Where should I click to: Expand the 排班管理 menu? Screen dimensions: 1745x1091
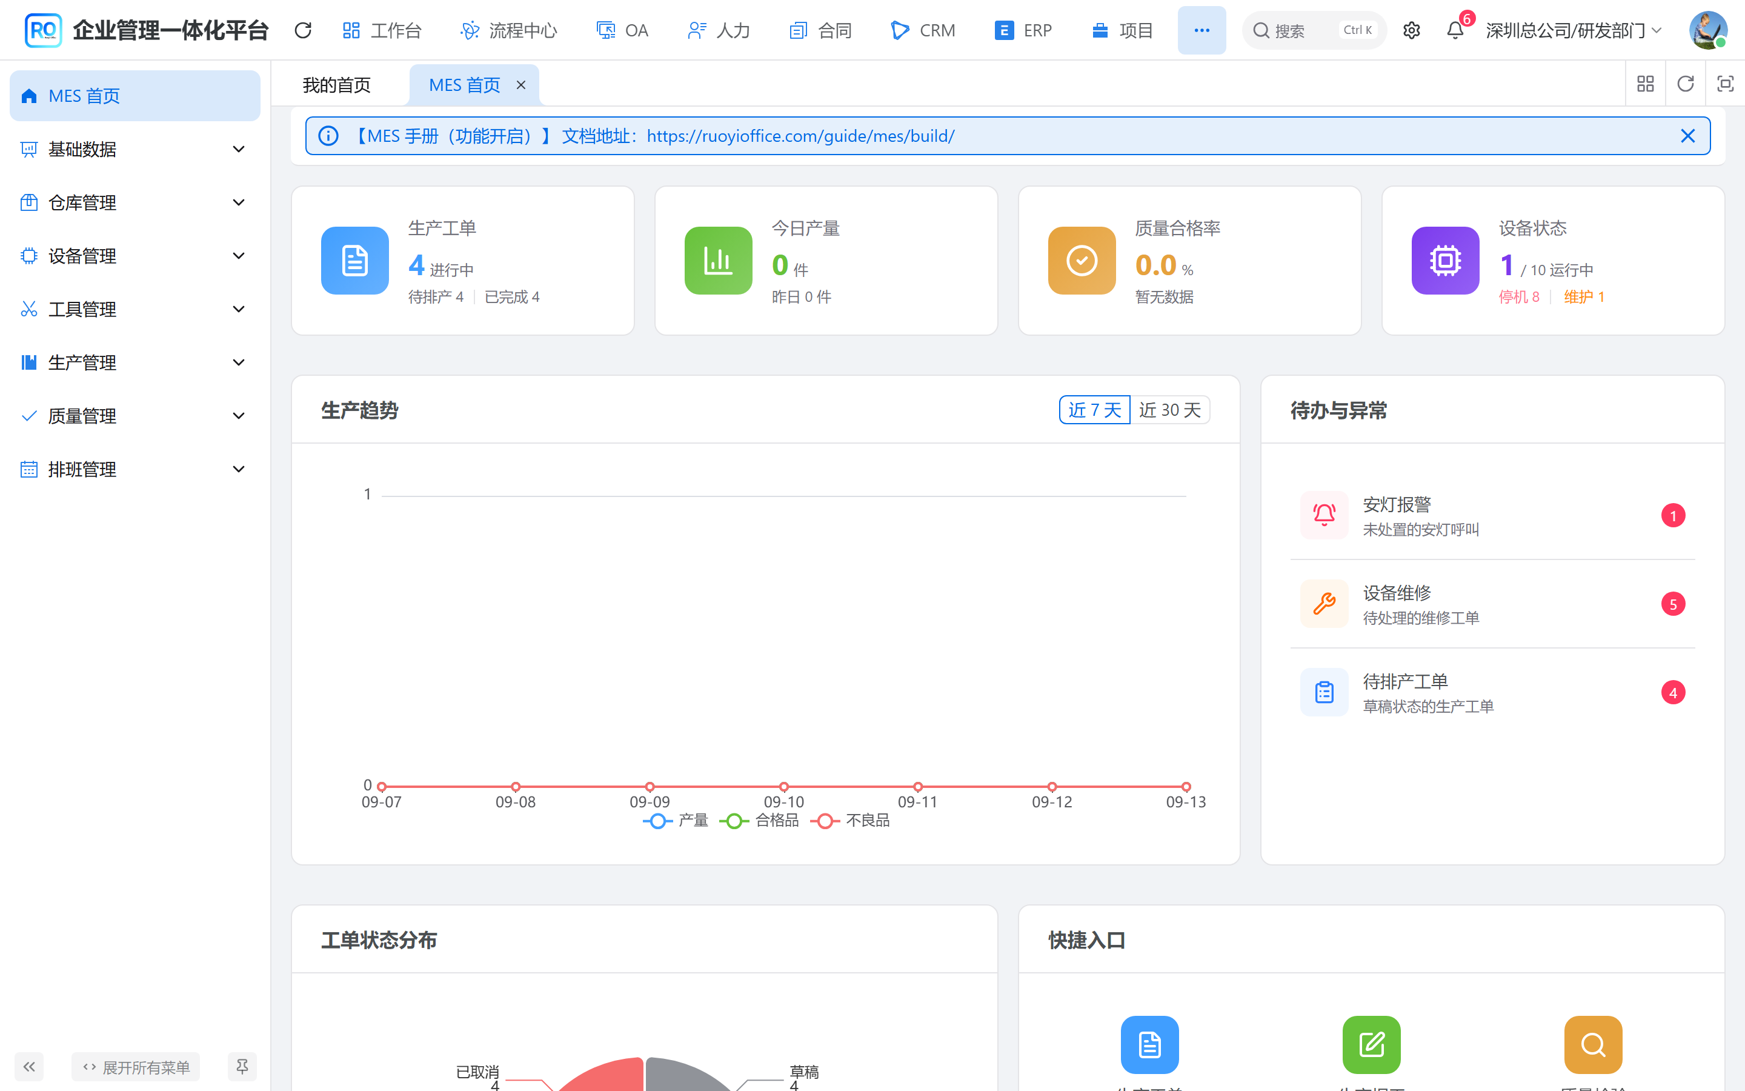(135, 470)
